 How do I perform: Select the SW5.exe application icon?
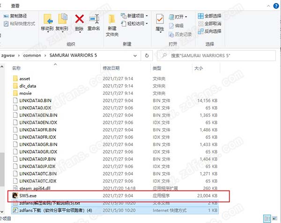pyautogui.click(x=15, y=195)
